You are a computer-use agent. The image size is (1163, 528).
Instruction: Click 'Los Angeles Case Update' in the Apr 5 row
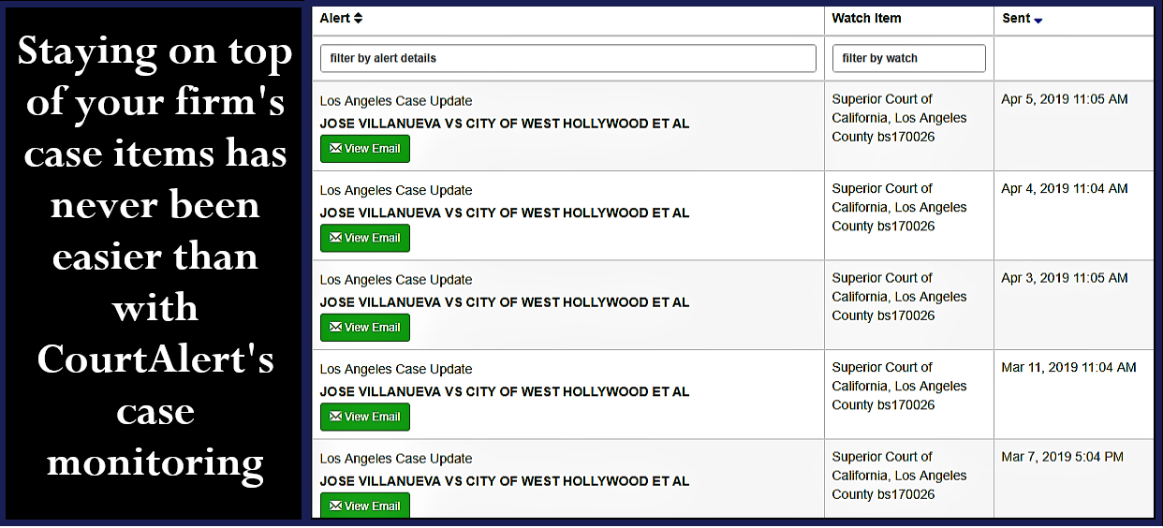pos(396,101)
